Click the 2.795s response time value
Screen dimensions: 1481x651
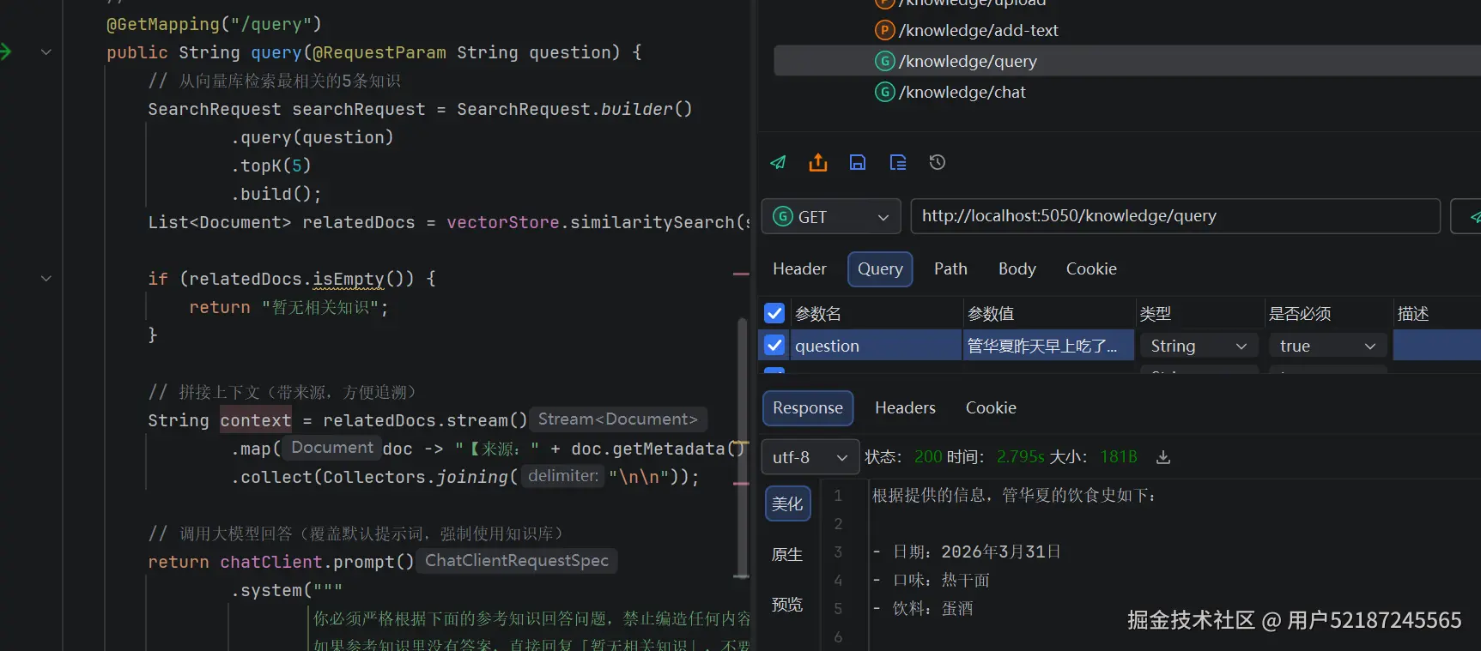pyautogui.click(x=1021, y=457)
